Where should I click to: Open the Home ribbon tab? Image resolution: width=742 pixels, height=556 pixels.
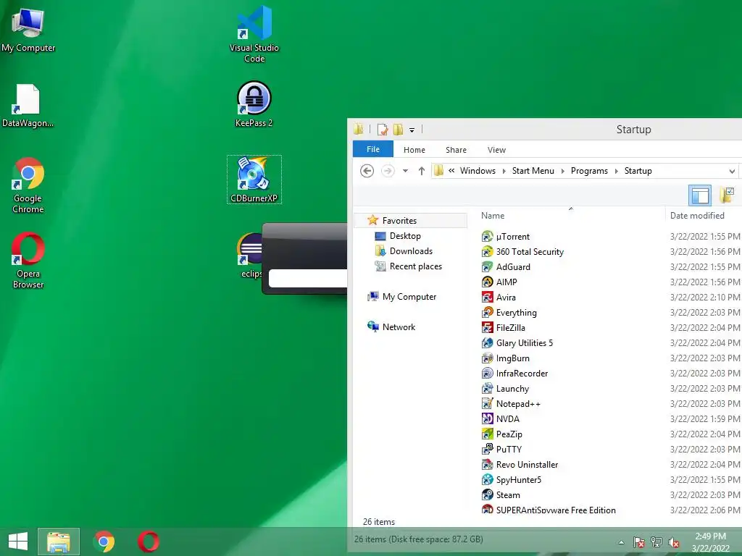pos(414,150)
